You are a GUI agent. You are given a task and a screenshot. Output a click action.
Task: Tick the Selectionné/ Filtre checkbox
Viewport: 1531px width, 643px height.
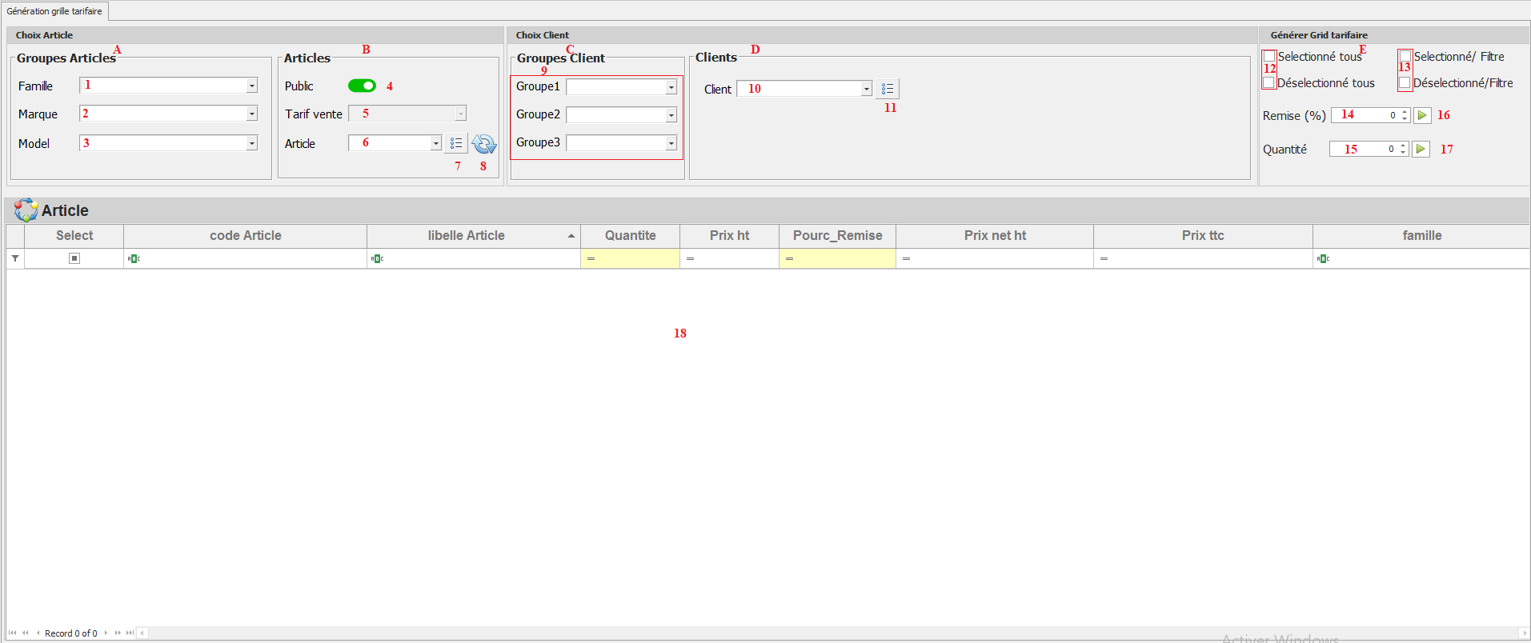click(x=1405, y=57)
